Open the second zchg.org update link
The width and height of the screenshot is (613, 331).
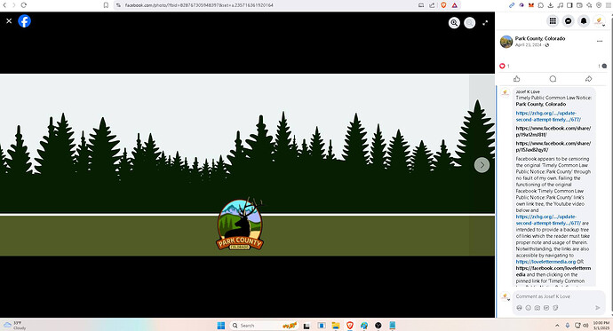click(x=548, y=220)
